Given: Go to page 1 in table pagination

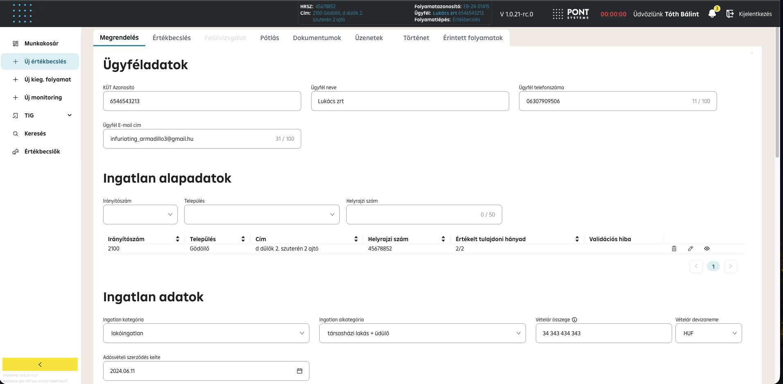Looking at the screenshot, I should (x=713, y=267).
